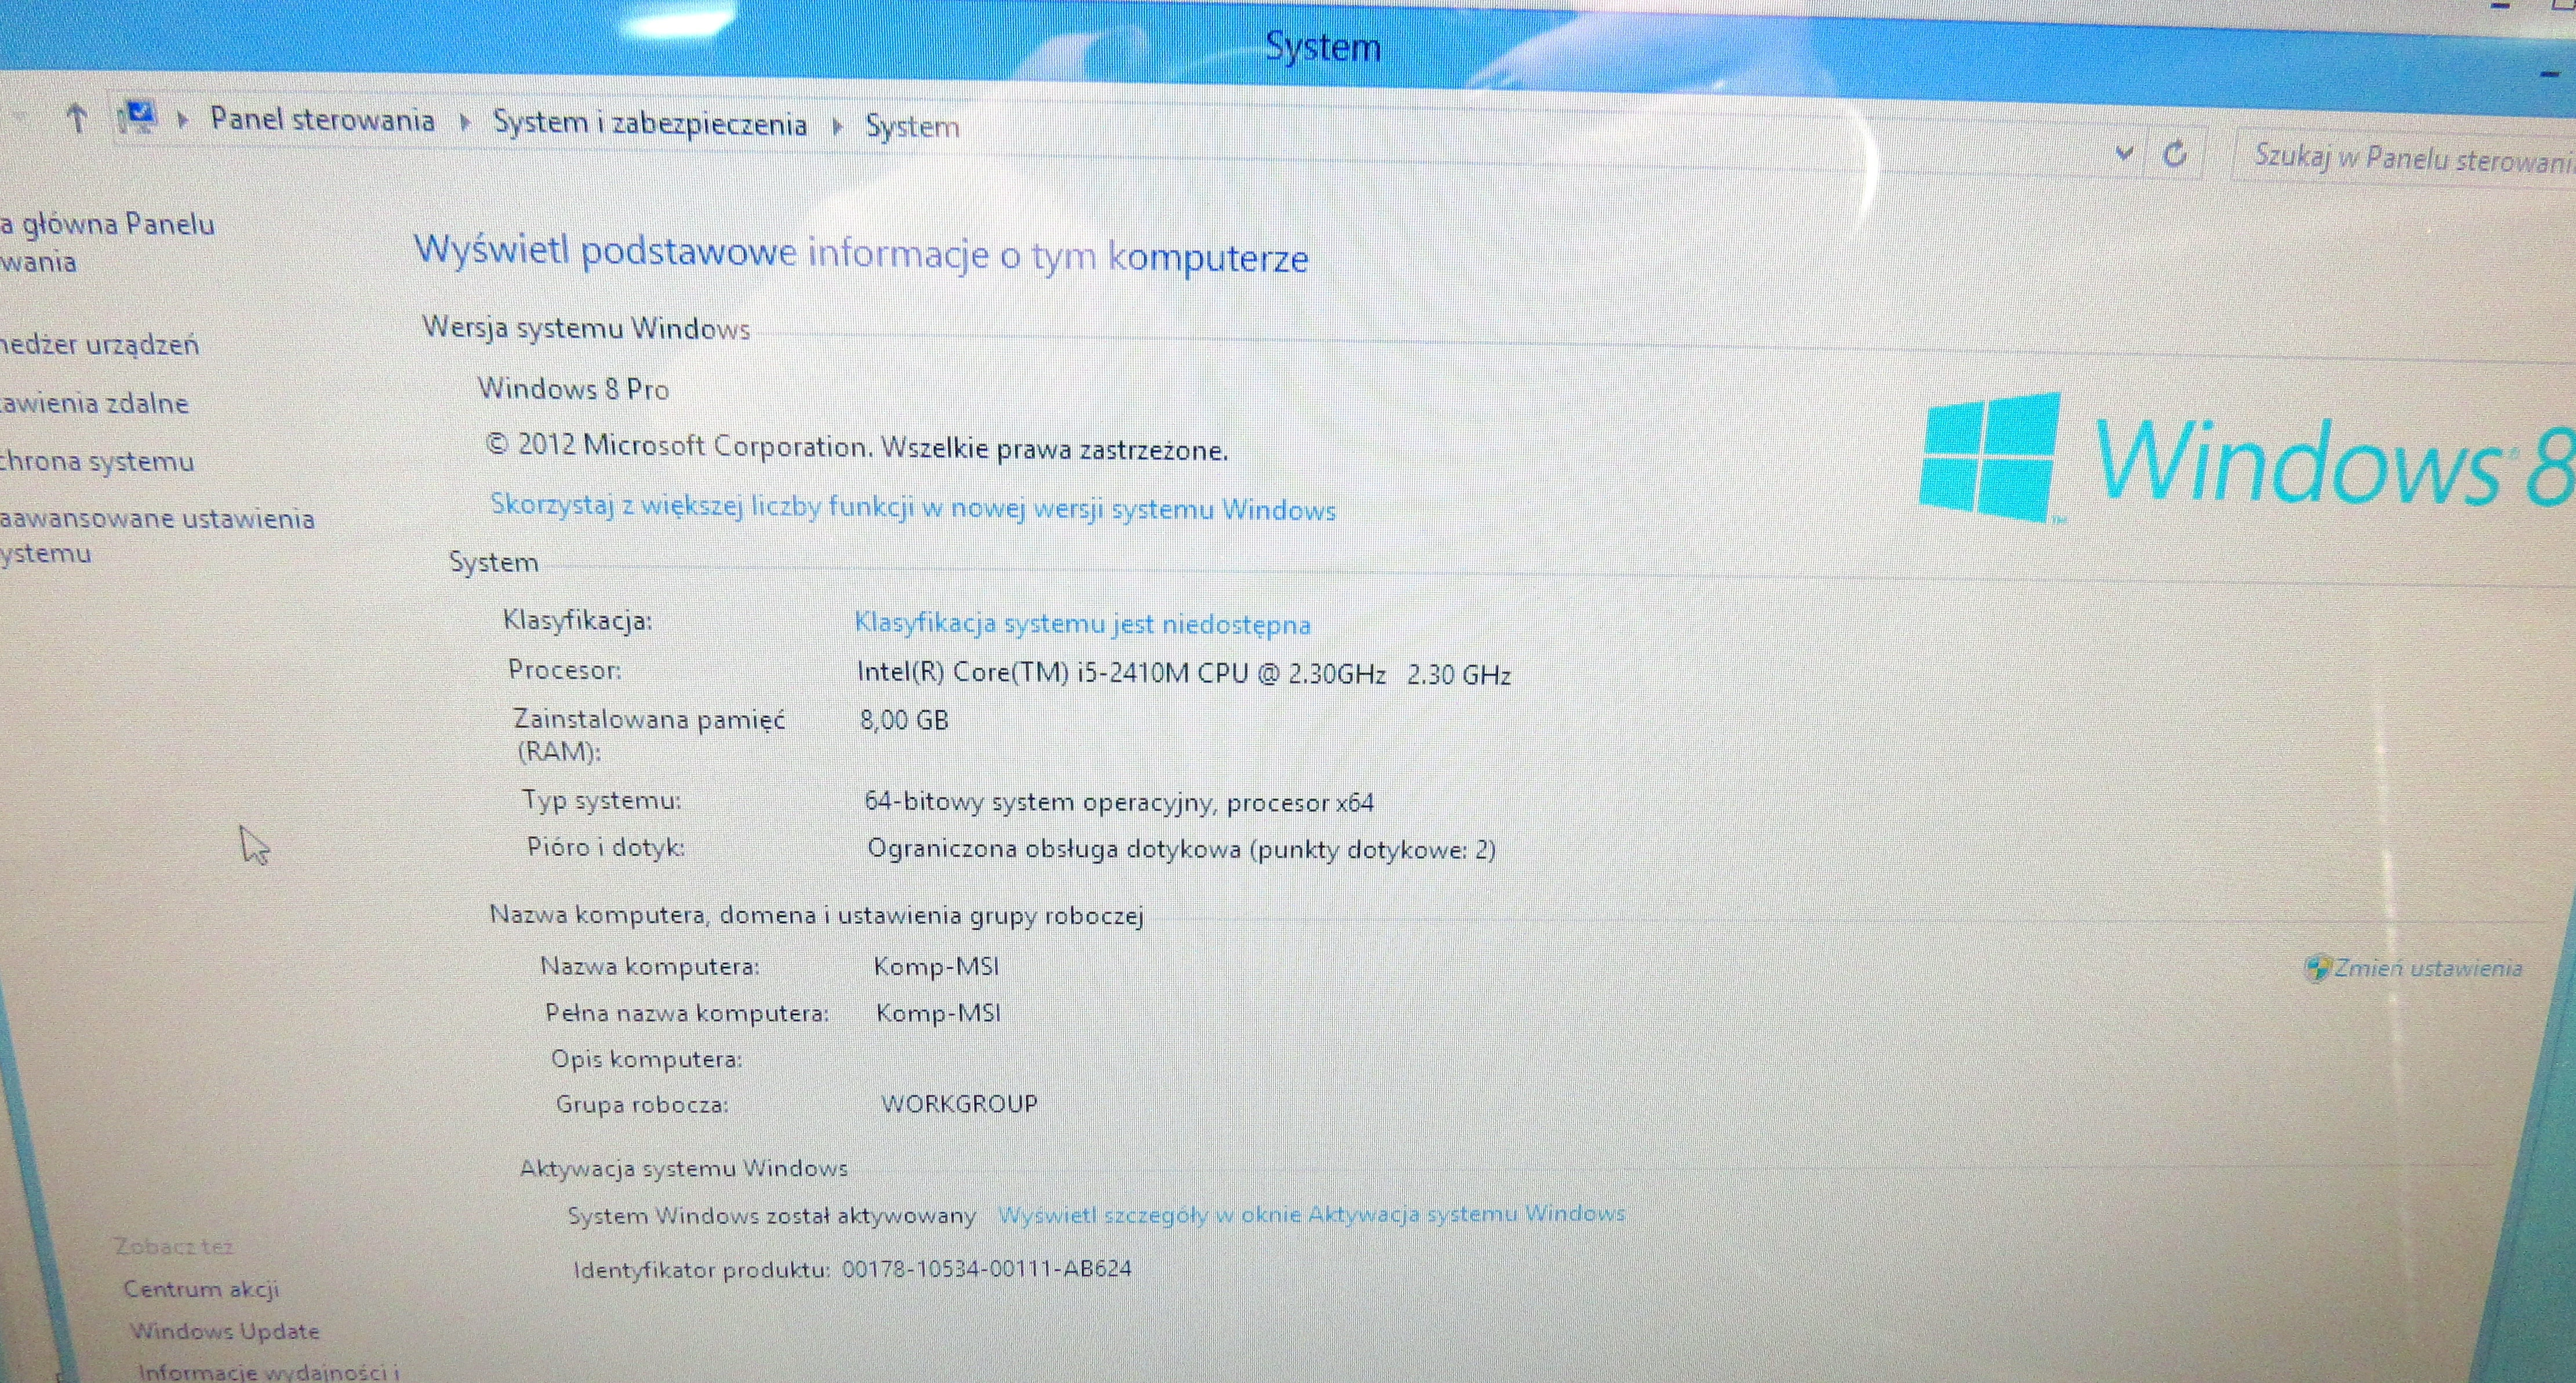This screenshot has width=2576, height=1383.
Task: Click Skorzystaj z większej liczby funkcji link
Action: pyautogui.click(x=912, y=510)
